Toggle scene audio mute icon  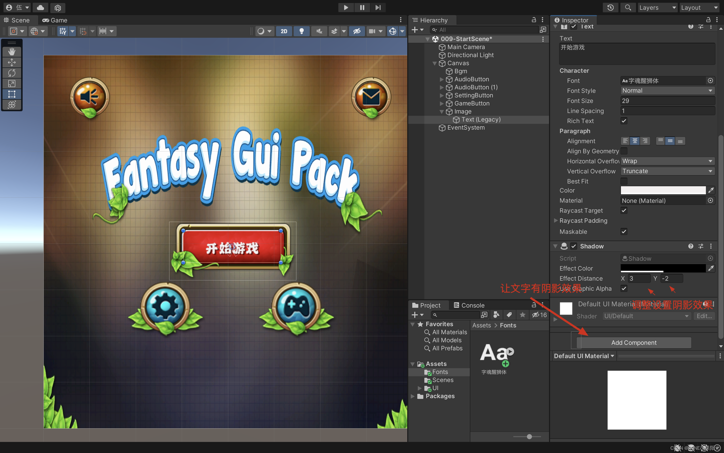click(x=319, y=31)
